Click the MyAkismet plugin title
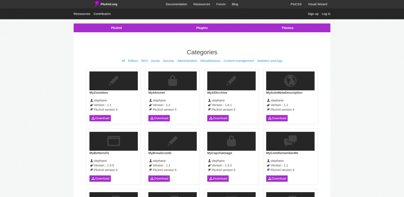404x197 pixels. point(157,93)
